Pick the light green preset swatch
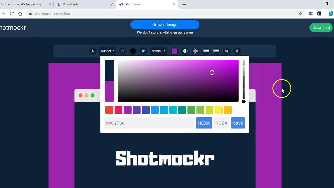This screenshot has width=334, height=188. [x=200, y=110]
